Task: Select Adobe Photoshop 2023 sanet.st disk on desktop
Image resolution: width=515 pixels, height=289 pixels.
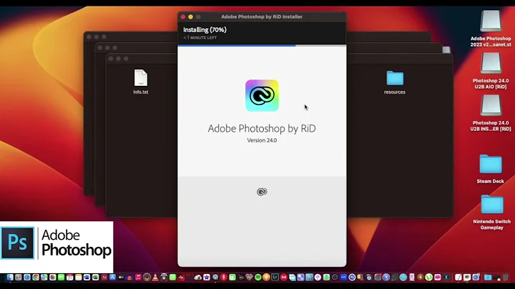Action: point(491,29)
